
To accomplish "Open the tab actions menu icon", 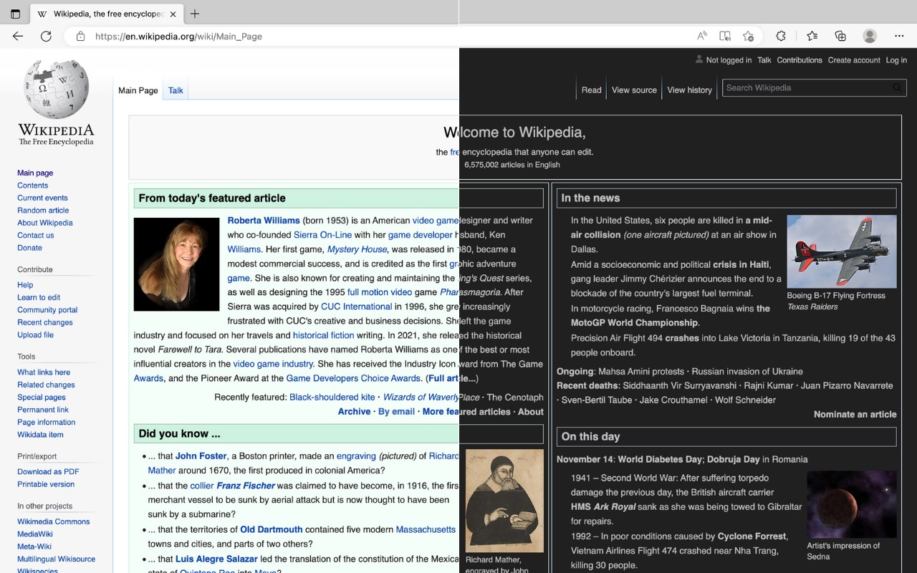I will point(15,14).
